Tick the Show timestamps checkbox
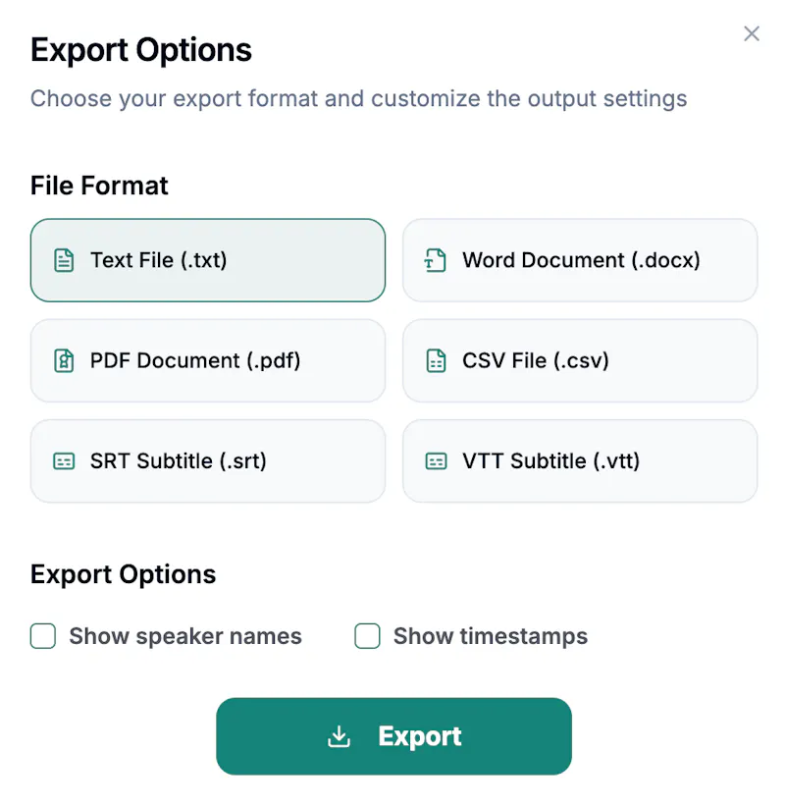 pyautogui.click(x=367, y=636)
